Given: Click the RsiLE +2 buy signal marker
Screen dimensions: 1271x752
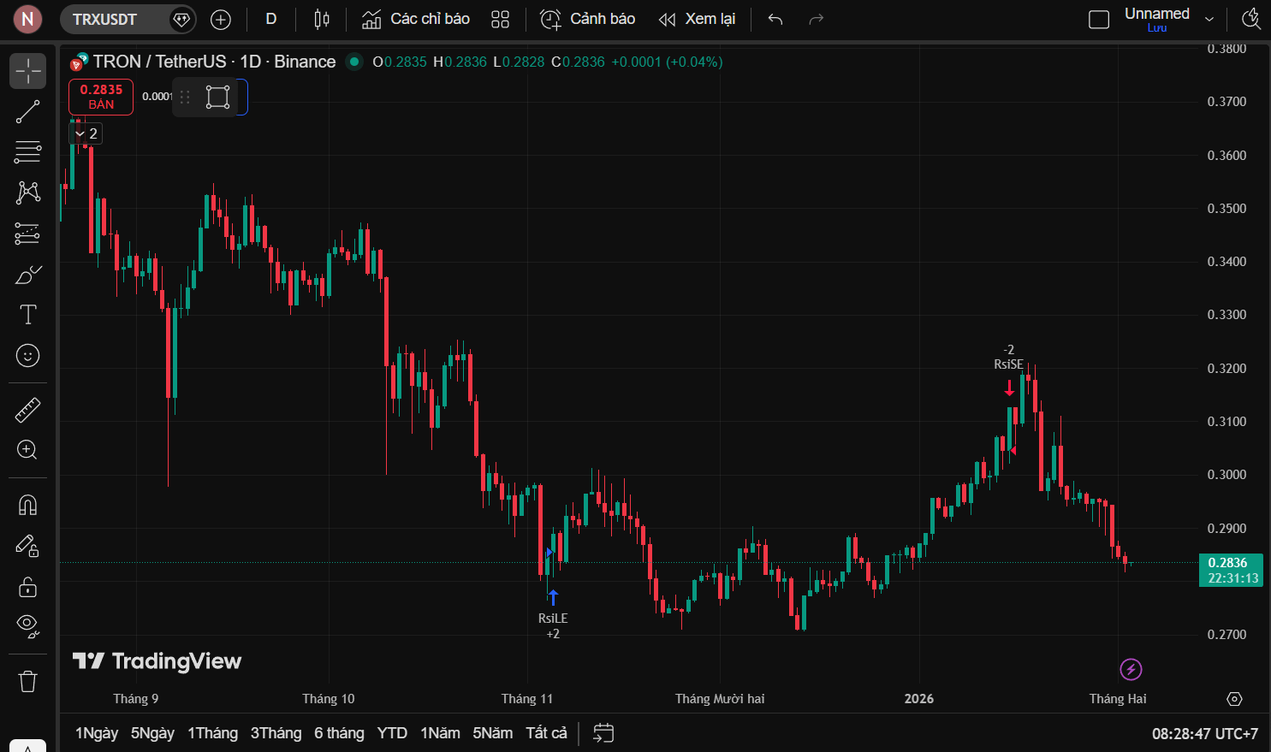Looking at the screenshot, I should (553, 614).
